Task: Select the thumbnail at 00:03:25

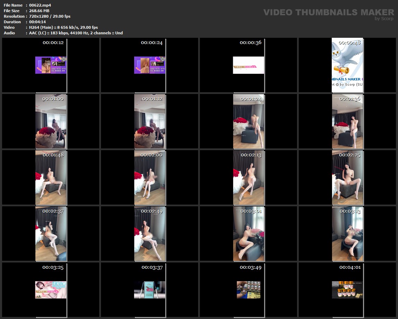Action: (51, 290)
